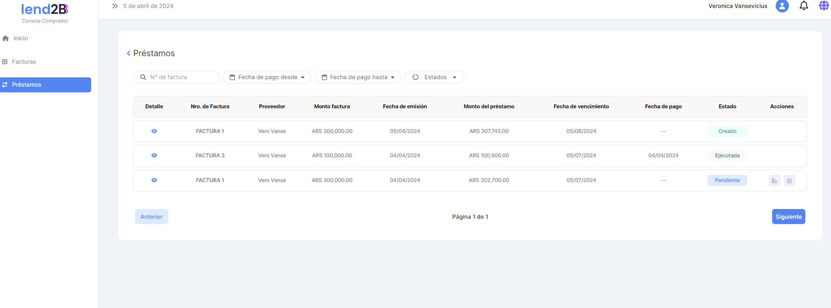831x308 pixels.
Task: Click the double-chevron sidebar collapse icon
Action: (x=115, y=6)
